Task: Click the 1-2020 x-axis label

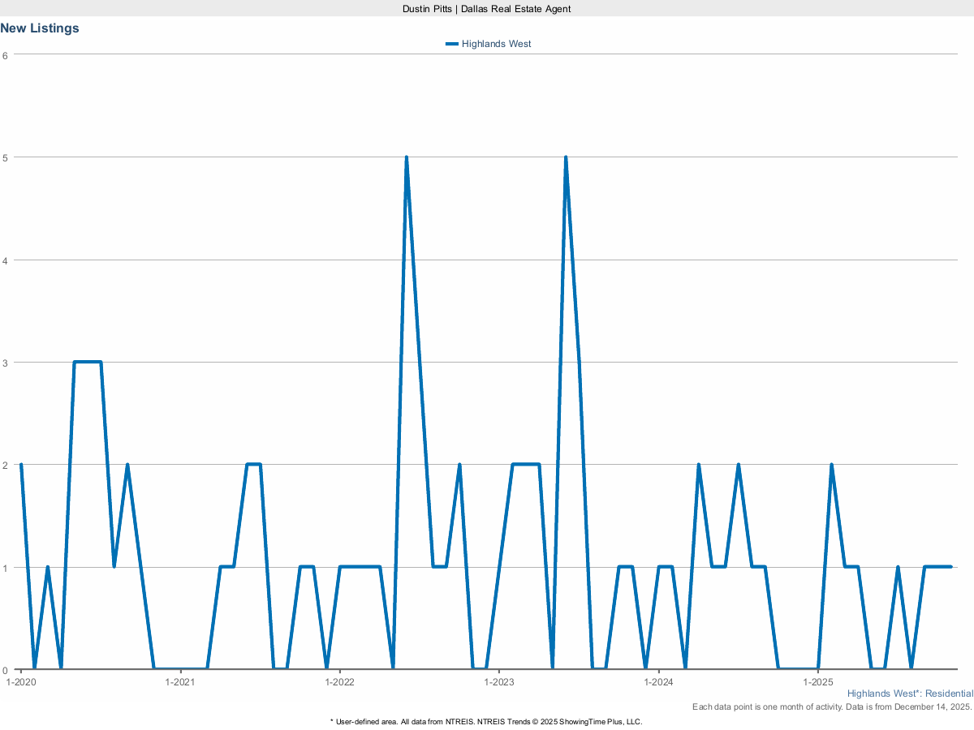Action: tap(21, 682)
